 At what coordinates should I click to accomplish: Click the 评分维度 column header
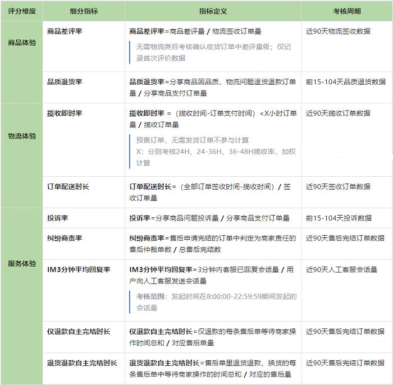(x=22, y=11)
